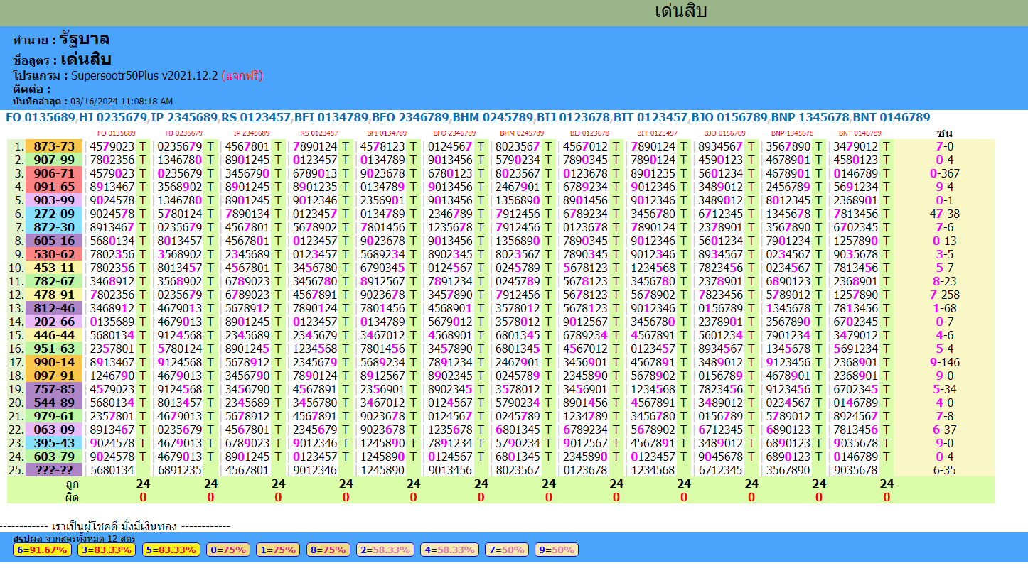Click the 097-91 result cell

54,376
